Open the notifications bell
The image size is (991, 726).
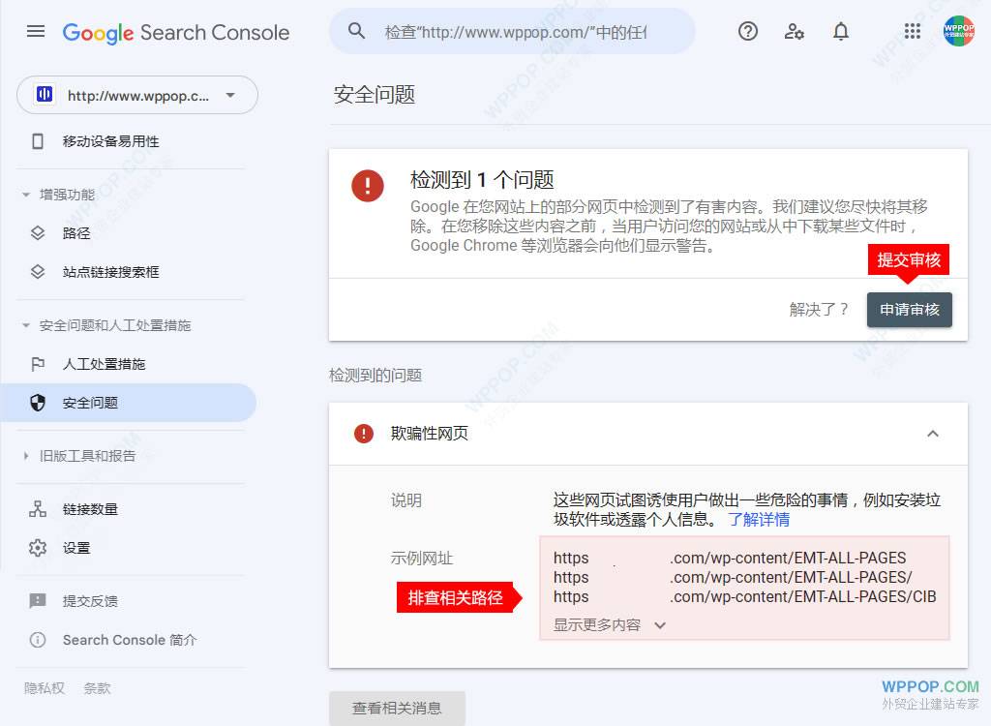(x=841, y=31)
